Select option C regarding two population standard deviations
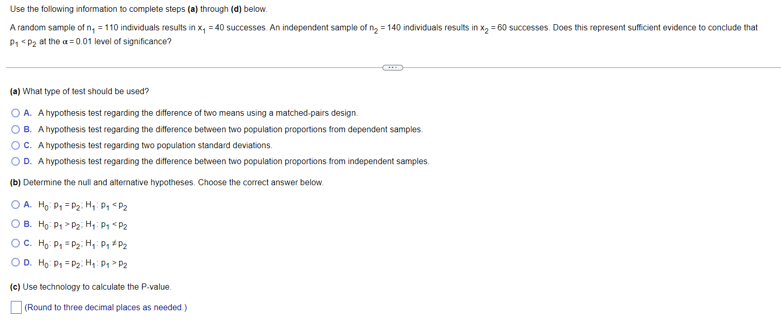The image size is (781, 320). [x=15, y=145]
